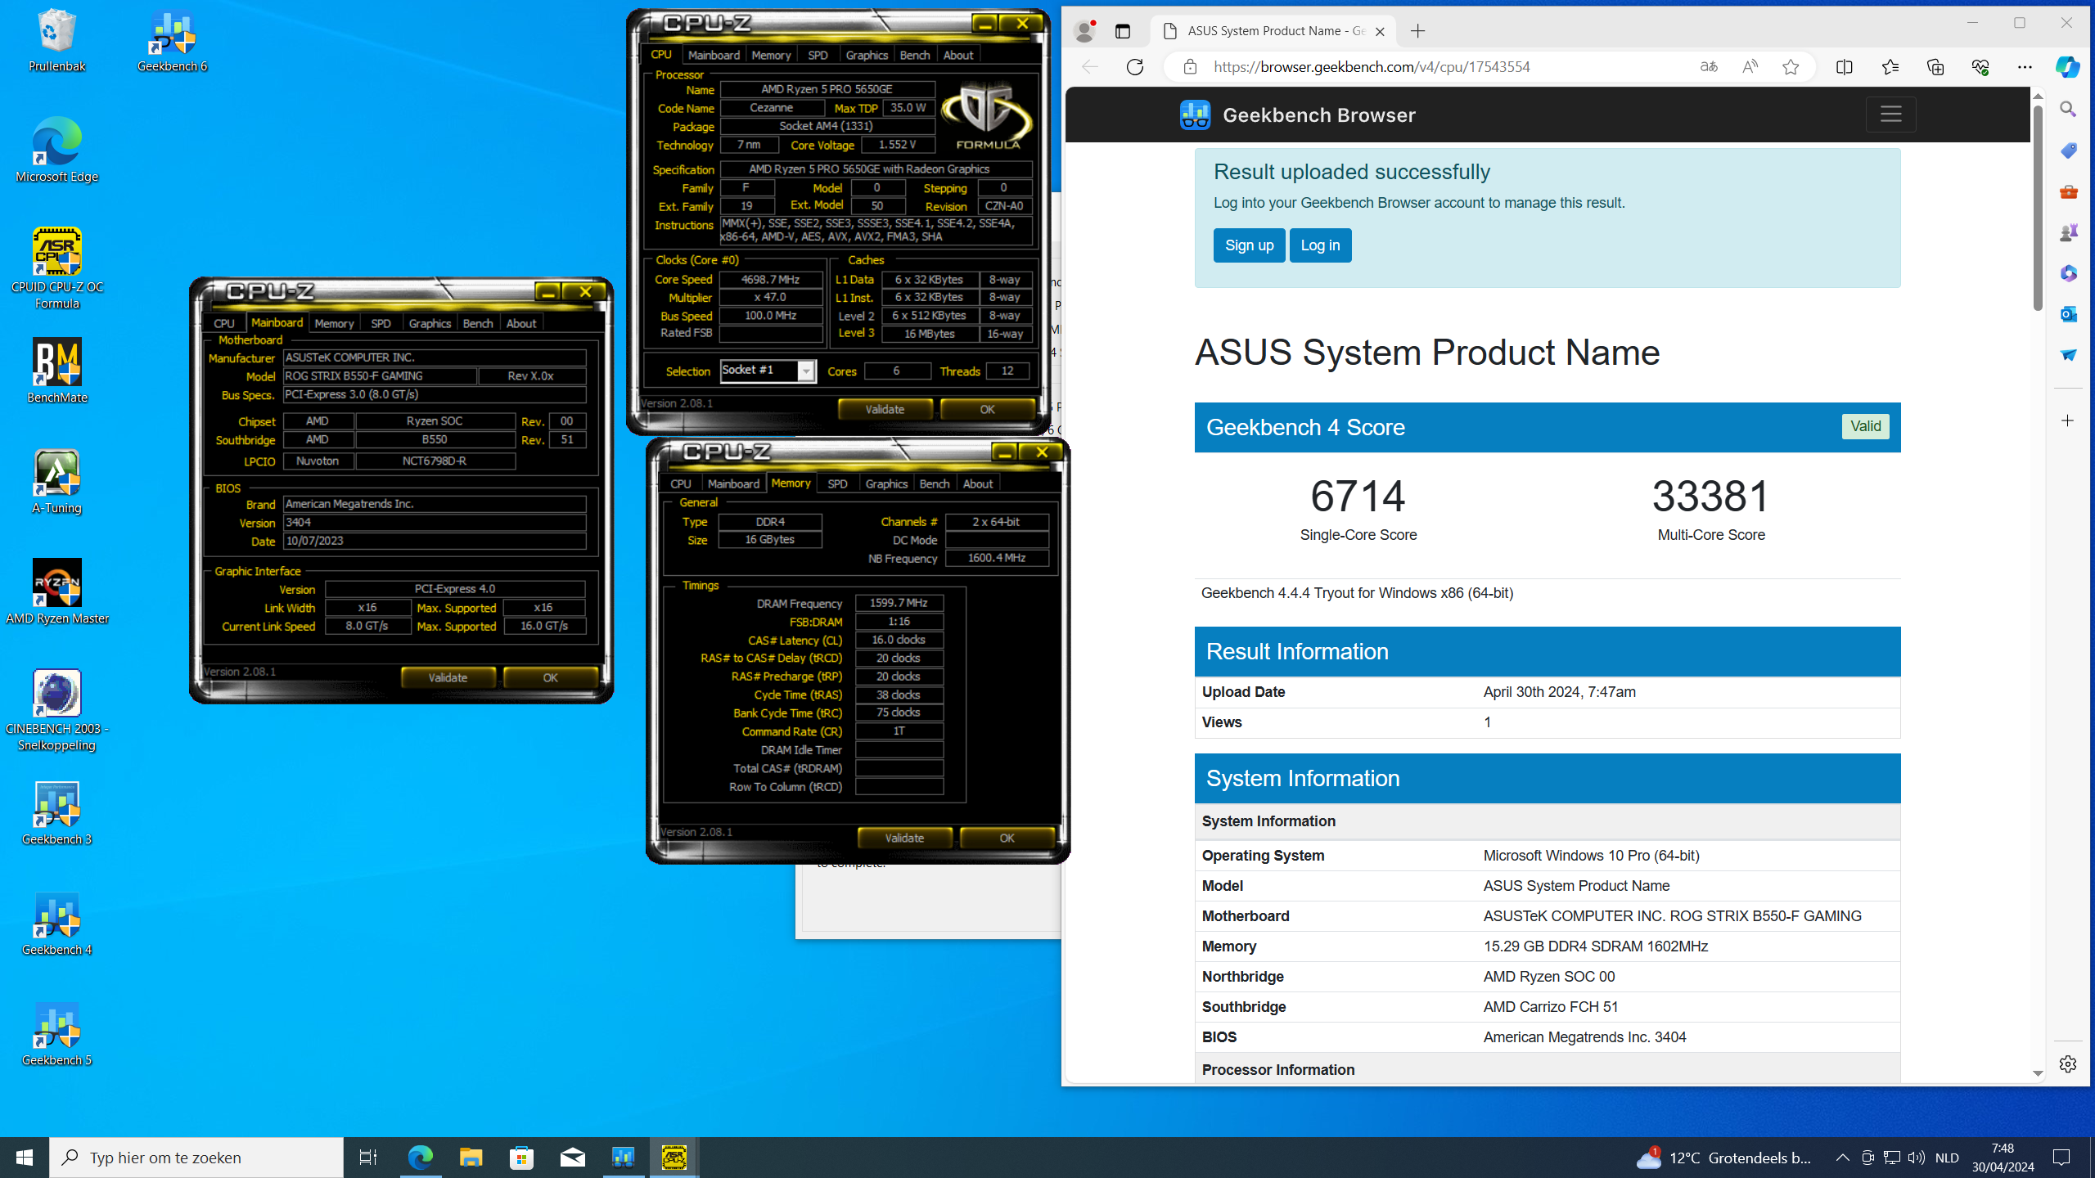Click Single-Core score 6714
Viewport: 2095px width, 1178px height.
1358,496
